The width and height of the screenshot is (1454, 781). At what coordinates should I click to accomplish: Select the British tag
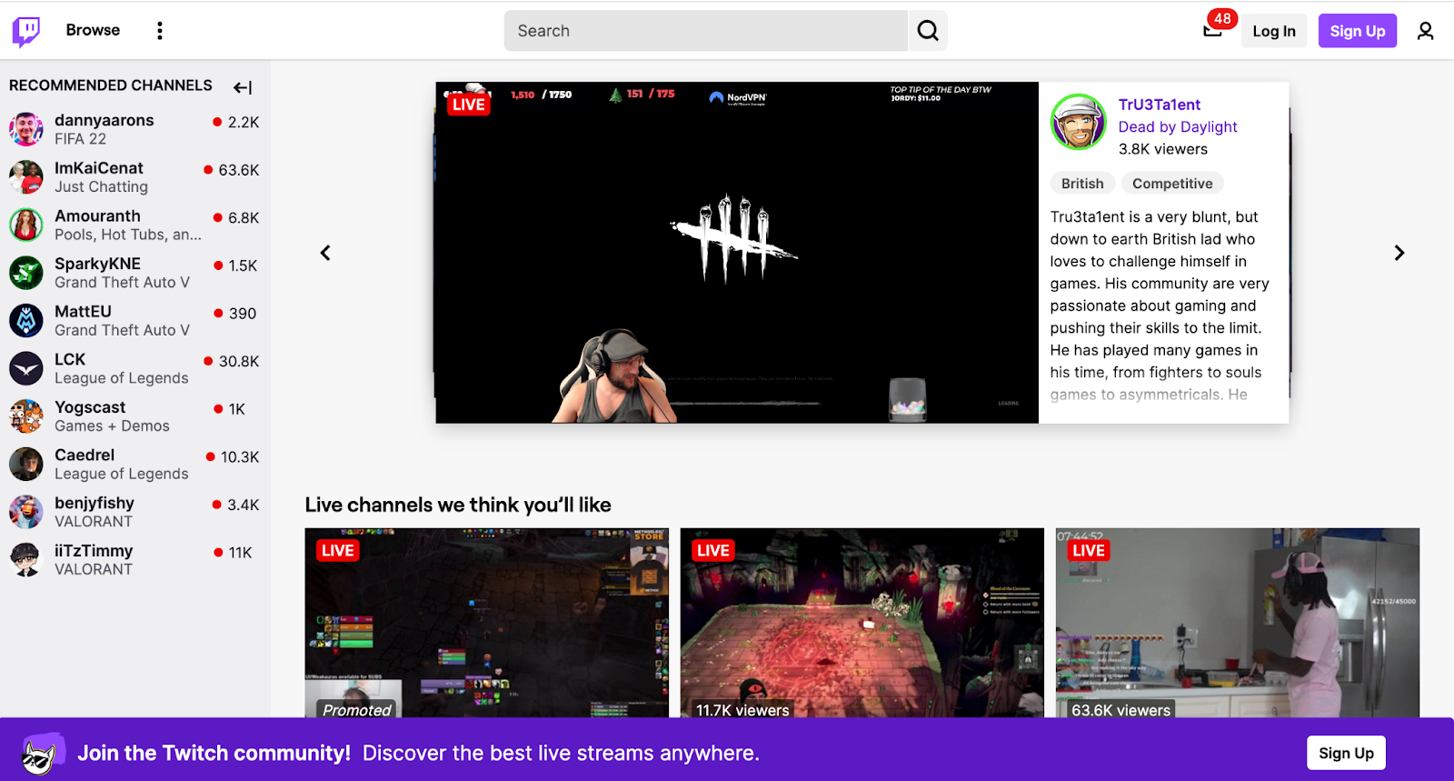point(1082,184)
